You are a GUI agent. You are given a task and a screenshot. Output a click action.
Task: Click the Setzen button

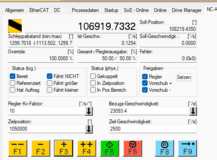point(184,77)
